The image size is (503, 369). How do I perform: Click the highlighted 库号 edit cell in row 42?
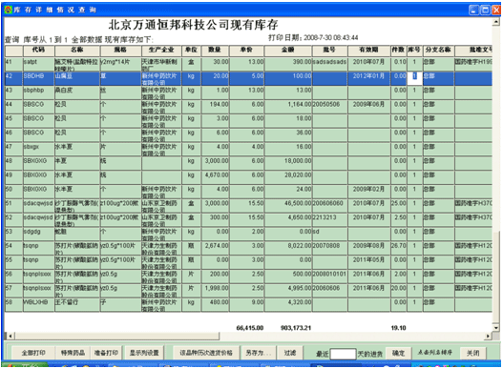pyautogui.click(x=414, y=78)
